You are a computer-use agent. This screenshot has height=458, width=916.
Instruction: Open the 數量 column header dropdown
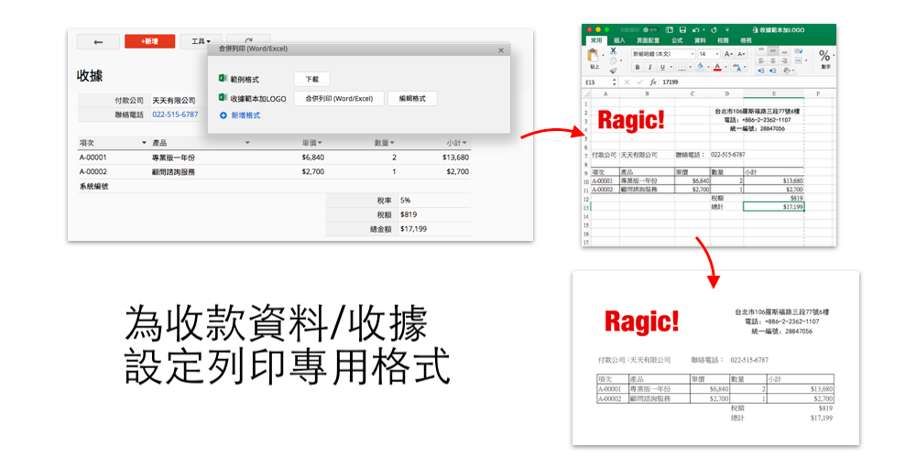[x=392, y=143]
